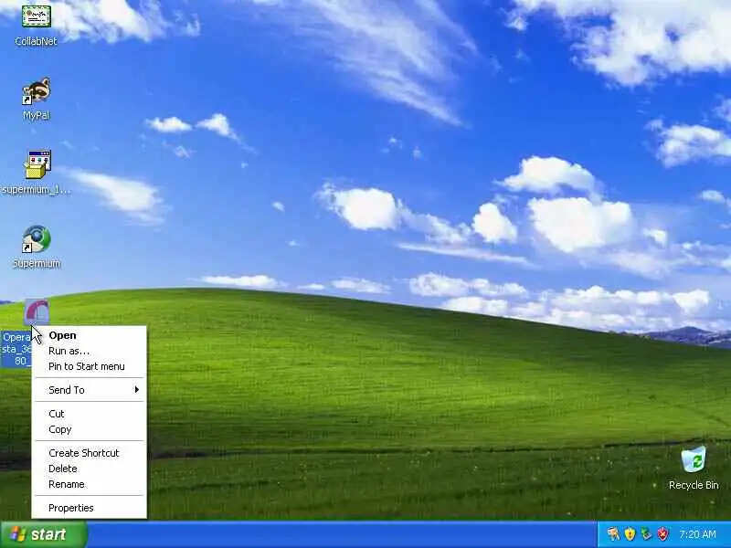Open the Start menu button
This screenshot has width=731, height=548.
pyautogui.click(x=43, y=534)
